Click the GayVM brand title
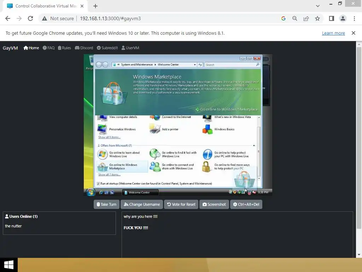Screen dimensions: 362x272 pyautogui.click(x=10, y=48)
